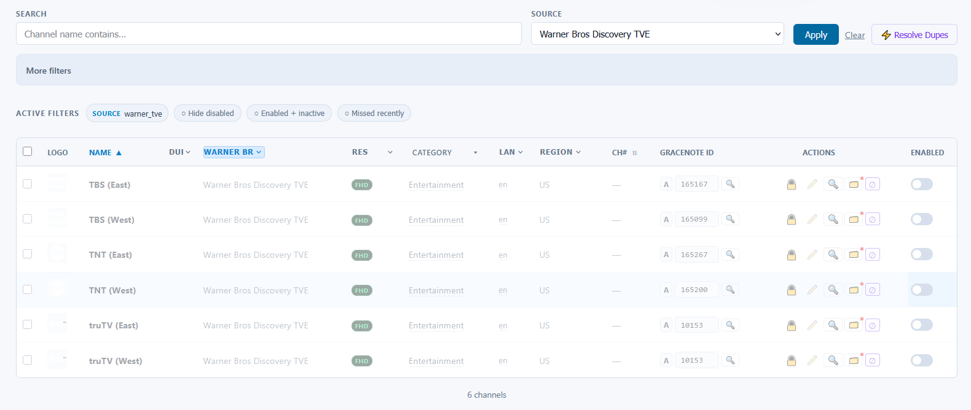The height and width of the screenshot is (410, 971).
Task: Search Gracenote ID 165167 with the magnifier button
Action: click(x=730, y=184)
